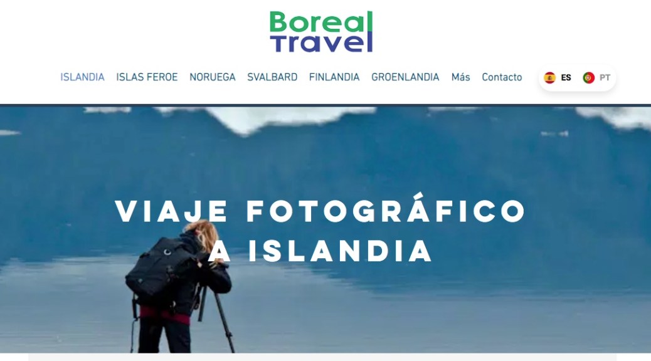651x361 pixels.
Task: Click the A ISLANDIA headline line
Action: (x=320, y=251)
